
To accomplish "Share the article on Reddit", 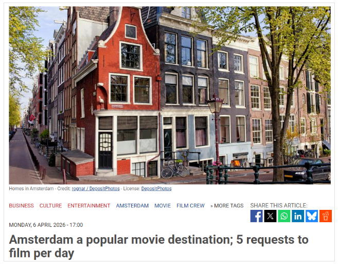I will click(326, 216).
